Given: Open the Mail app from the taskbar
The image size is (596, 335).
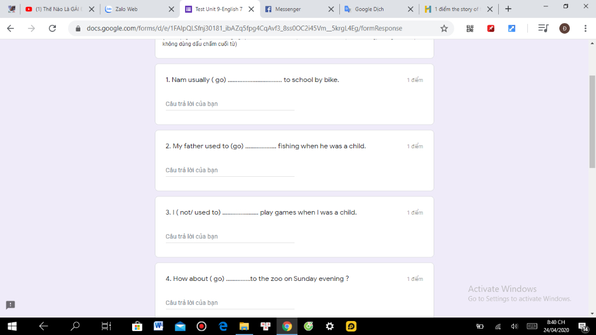Looking at the screenshot, I should click(x=180, y=326).
